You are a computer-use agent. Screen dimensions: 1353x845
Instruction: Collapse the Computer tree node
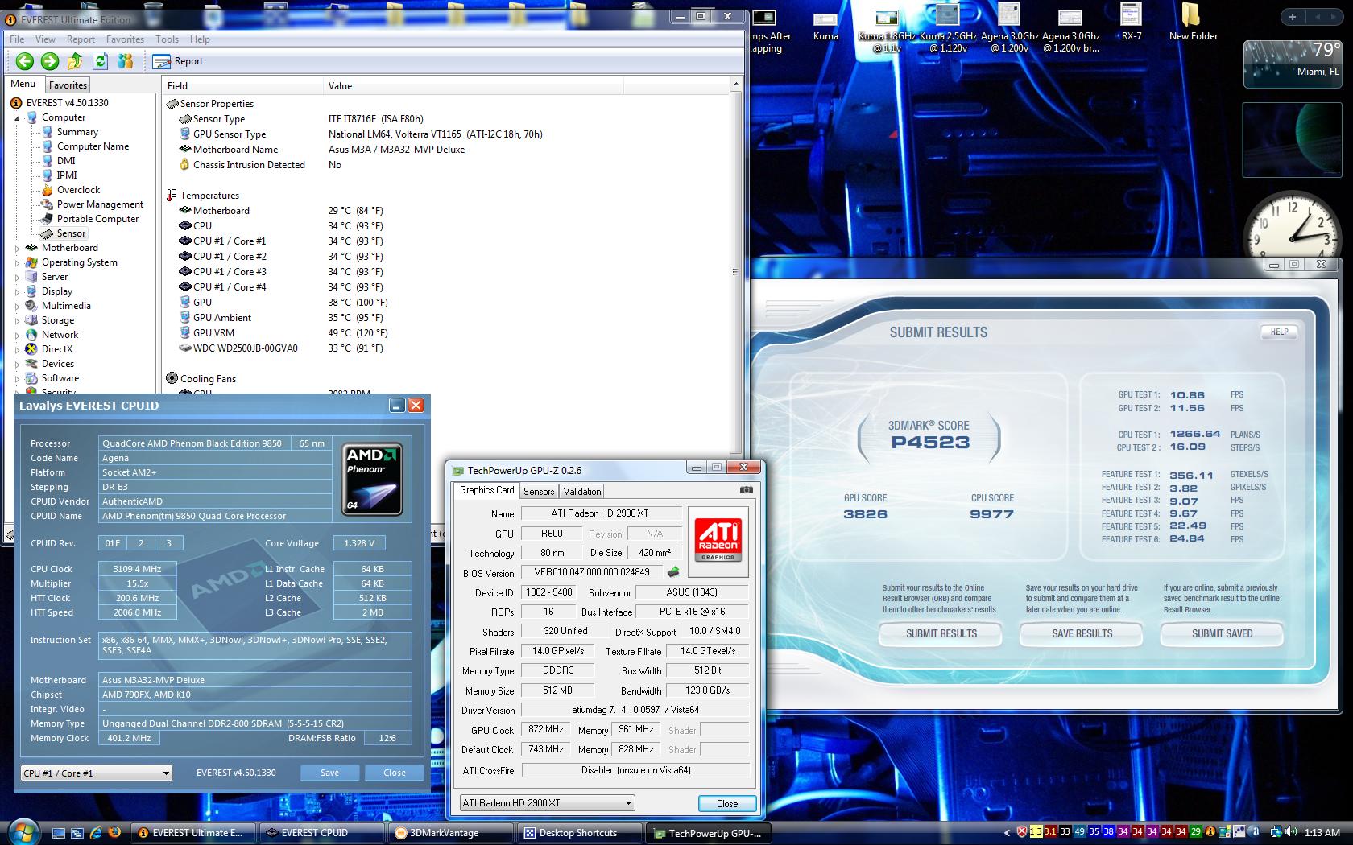coord(18,117)
